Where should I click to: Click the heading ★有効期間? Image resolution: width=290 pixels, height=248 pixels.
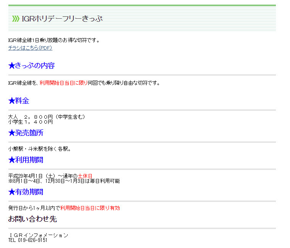pyautogui.click(x=26, y=192)
